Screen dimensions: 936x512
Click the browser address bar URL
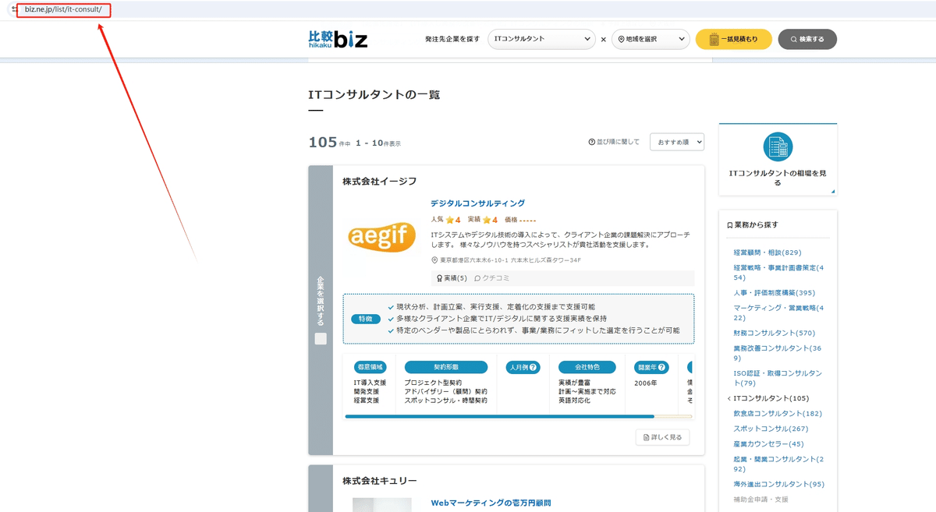coord(63,9)
